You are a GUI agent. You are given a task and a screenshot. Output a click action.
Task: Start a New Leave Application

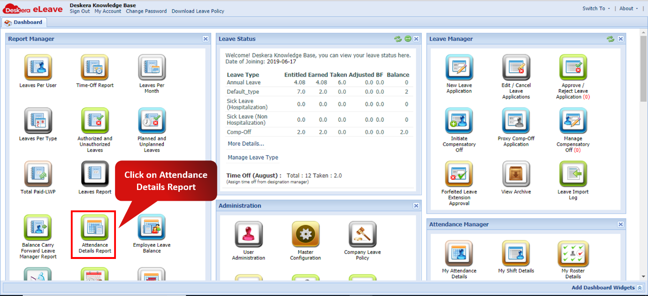(x=459, y=68)
